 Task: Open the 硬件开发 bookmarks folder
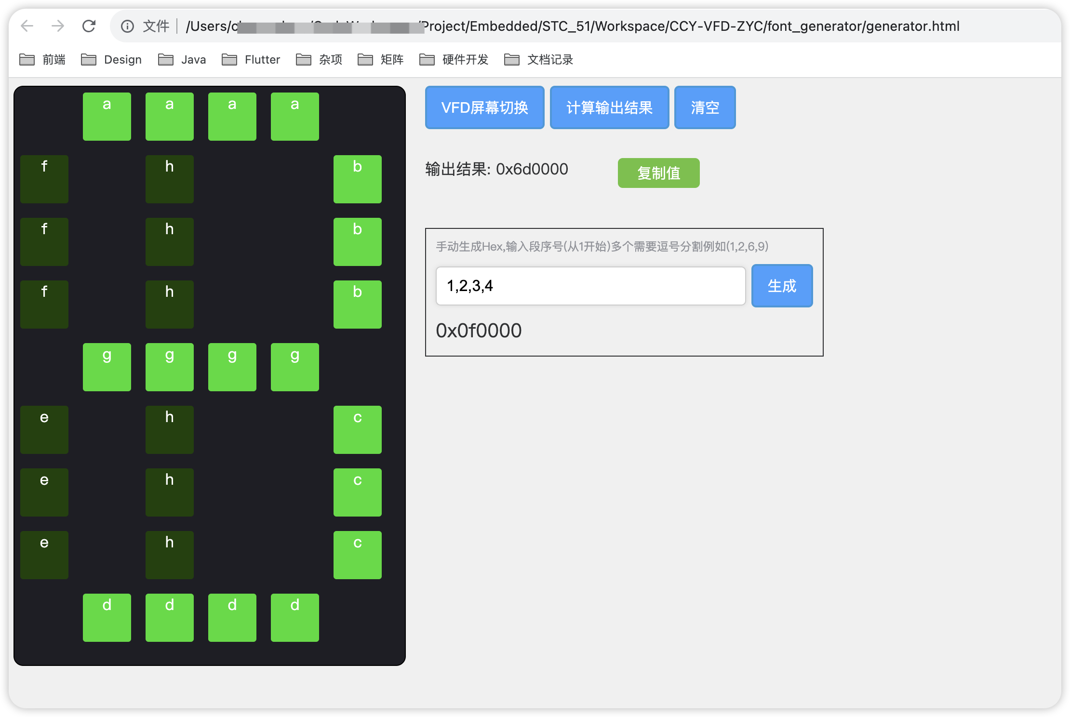[x=453, y=59]
